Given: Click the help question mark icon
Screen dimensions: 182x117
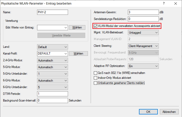Looking at the screenshot, I should tap(164, 4).
